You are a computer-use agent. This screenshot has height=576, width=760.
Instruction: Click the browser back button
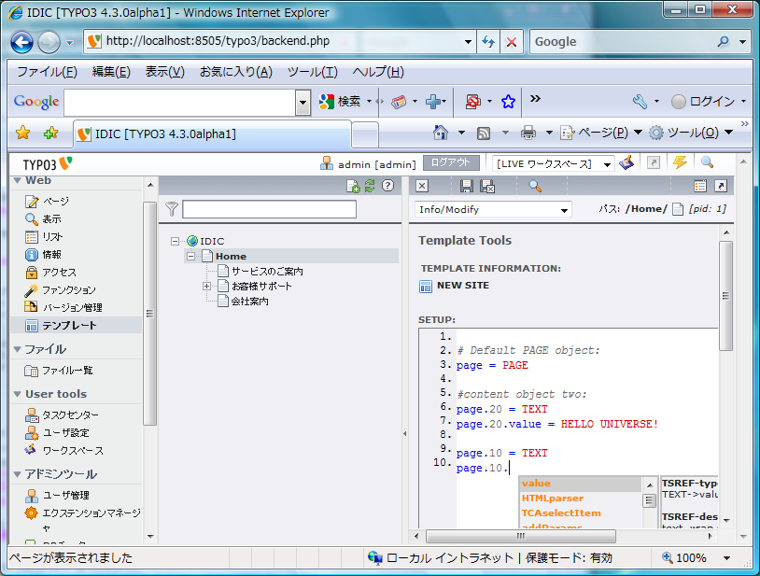click(x=21, y=42)
